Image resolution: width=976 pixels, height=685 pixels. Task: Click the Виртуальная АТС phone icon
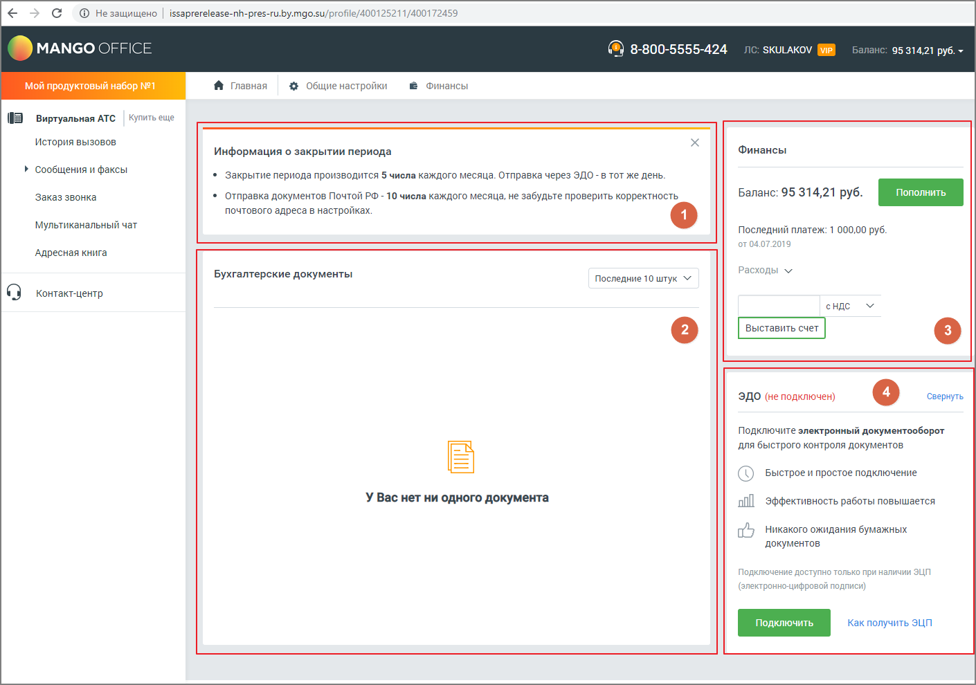pos(15,118)
